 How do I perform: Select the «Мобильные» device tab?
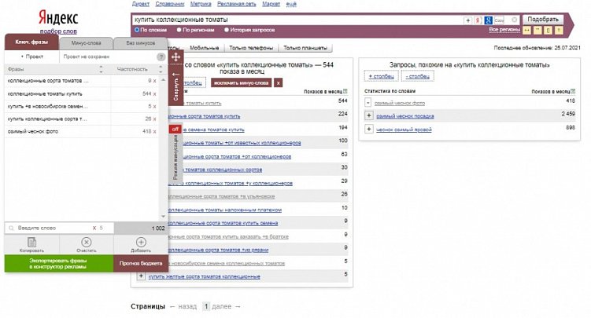pos(204,48)
